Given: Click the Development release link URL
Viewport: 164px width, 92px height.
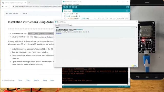Looking at the screenshot, I should pyautogui.click(x=44, y=37).
